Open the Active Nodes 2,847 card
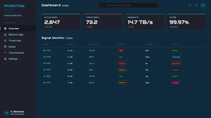211x118 pixels. click(61, 22)
